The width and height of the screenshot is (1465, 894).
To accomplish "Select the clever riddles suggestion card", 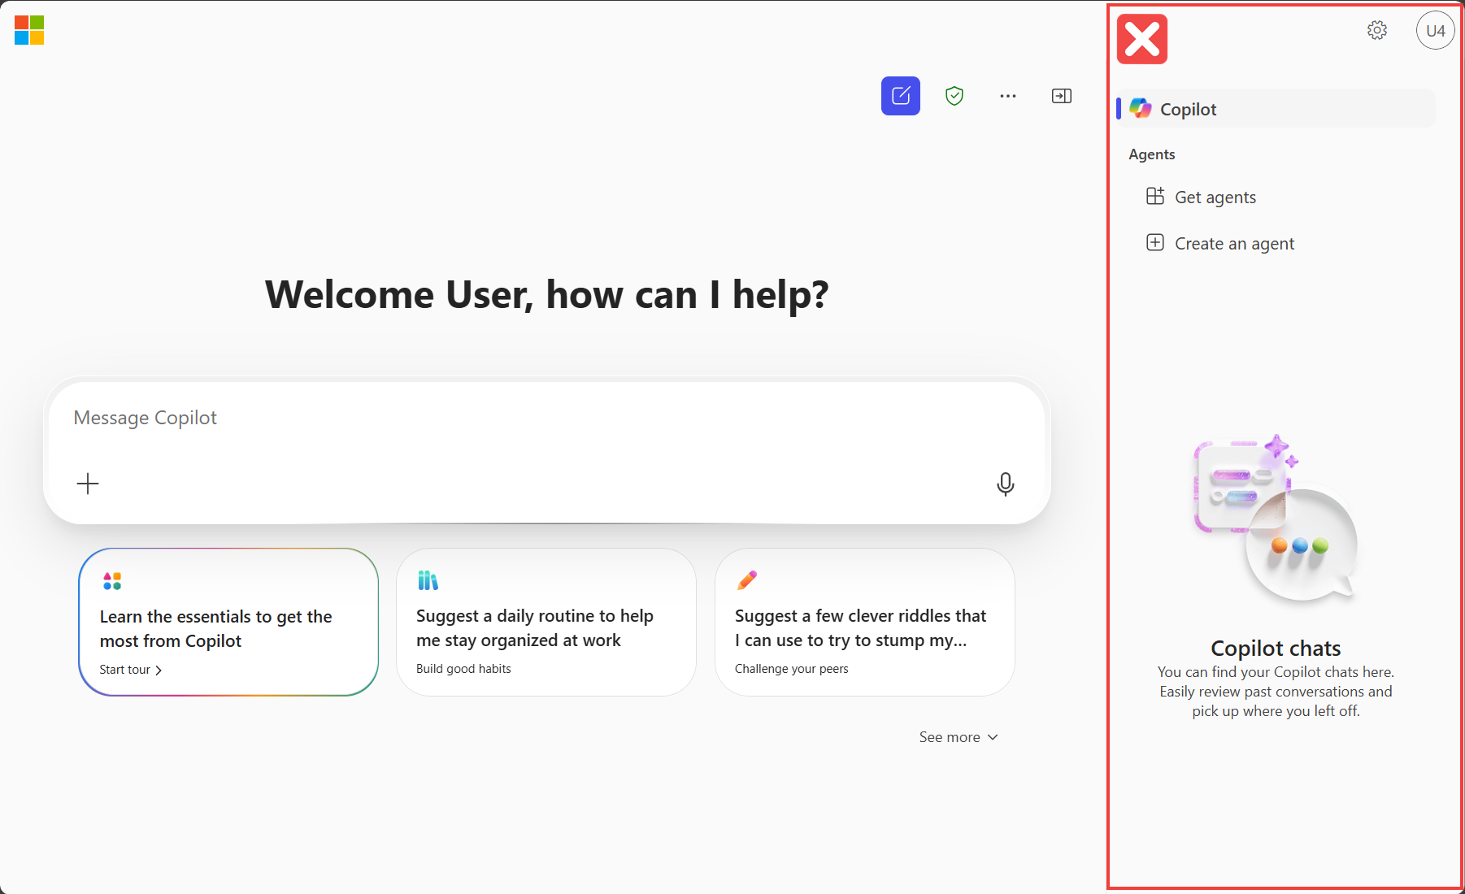I will 864,623.
